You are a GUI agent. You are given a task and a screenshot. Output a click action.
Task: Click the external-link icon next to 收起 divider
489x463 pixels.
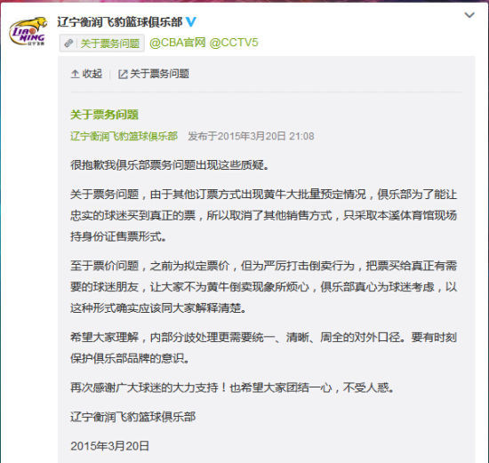[123, 75]
